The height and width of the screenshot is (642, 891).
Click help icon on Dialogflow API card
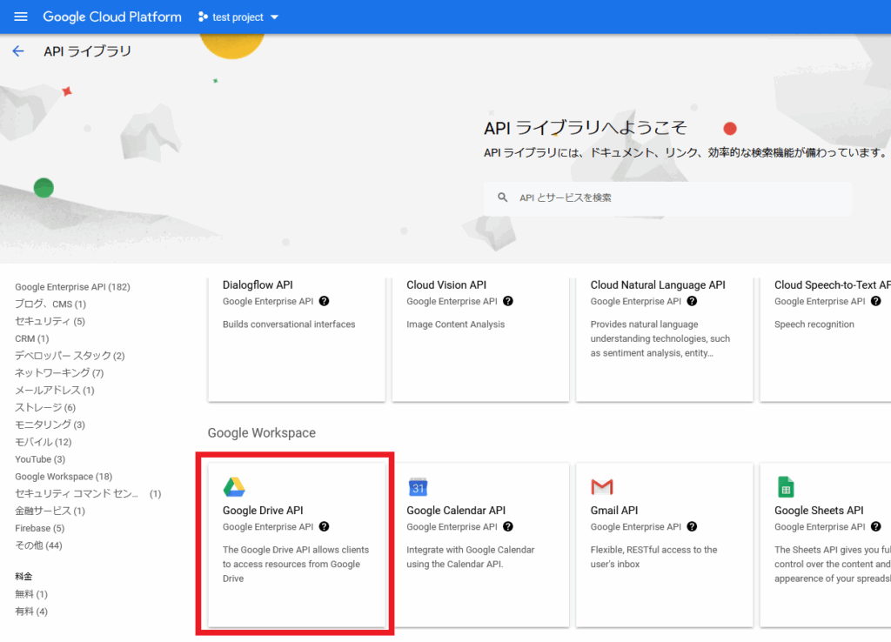coord(324,301)
